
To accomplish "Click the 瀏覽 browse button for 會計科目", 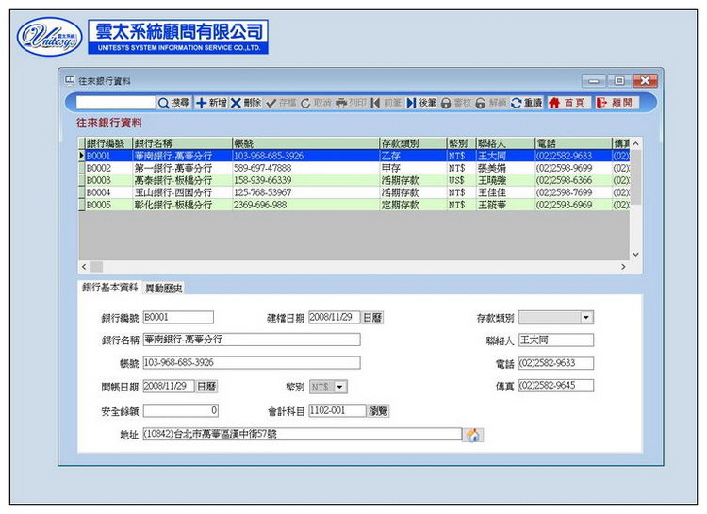I will coord(378,411).
